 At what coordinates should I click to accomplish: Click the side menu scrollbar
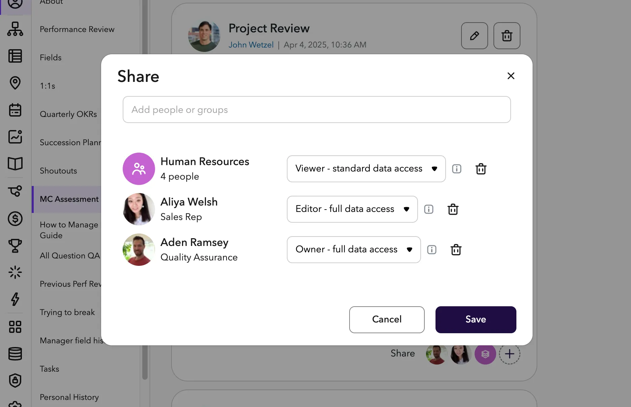coord(145,362)
